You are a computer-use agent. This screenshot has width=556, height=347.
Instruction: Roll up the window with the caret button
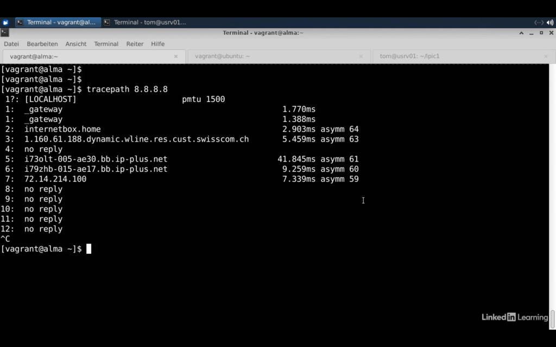522,33
